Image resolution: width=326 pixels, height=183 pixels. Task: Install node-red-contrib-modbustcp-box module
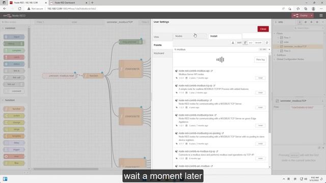(260, 126)
